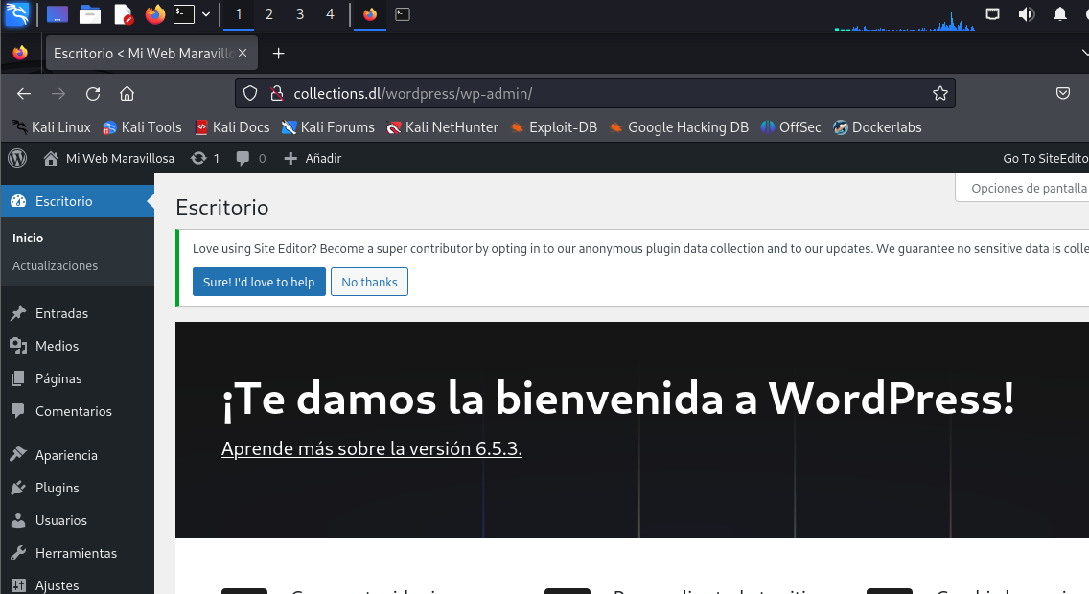Viewport: 1089px width, 594px height.
Task: Open the display tray icon
Action: pyautogui.click(x=992, y=14)
